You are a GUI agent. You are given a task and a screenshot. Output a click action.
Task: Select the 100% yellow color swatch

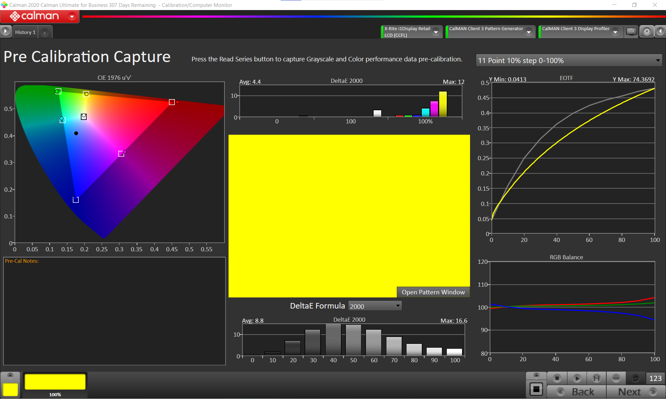tap(55, 382)
